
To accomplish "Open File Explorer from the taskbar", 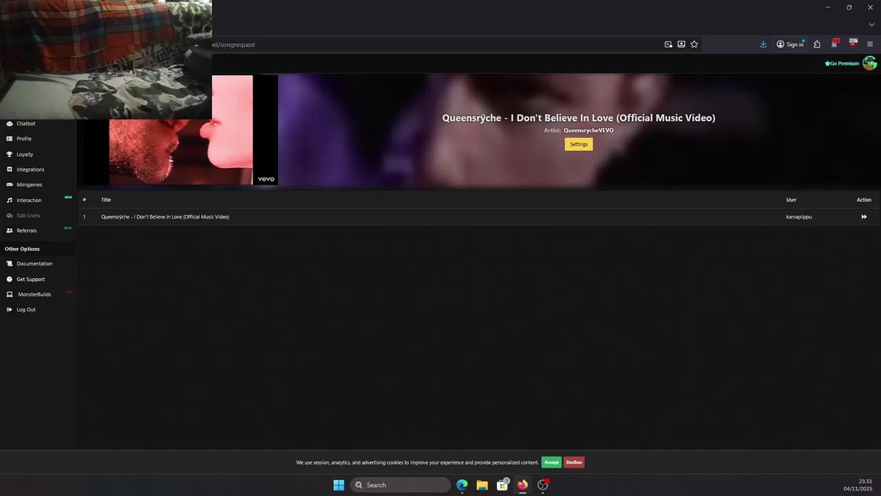I will (482, 485).
